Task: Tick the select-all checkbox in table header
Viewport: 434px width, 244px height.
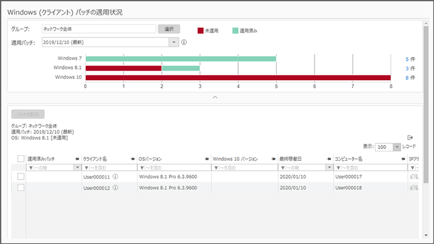Action: [x=21, y=158]
